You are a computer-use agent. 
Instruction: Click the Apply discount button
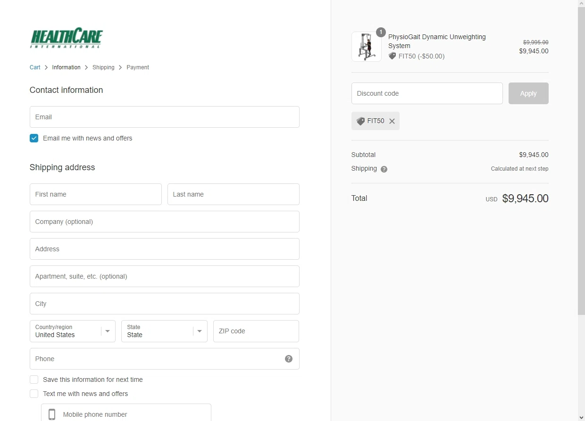528,93
